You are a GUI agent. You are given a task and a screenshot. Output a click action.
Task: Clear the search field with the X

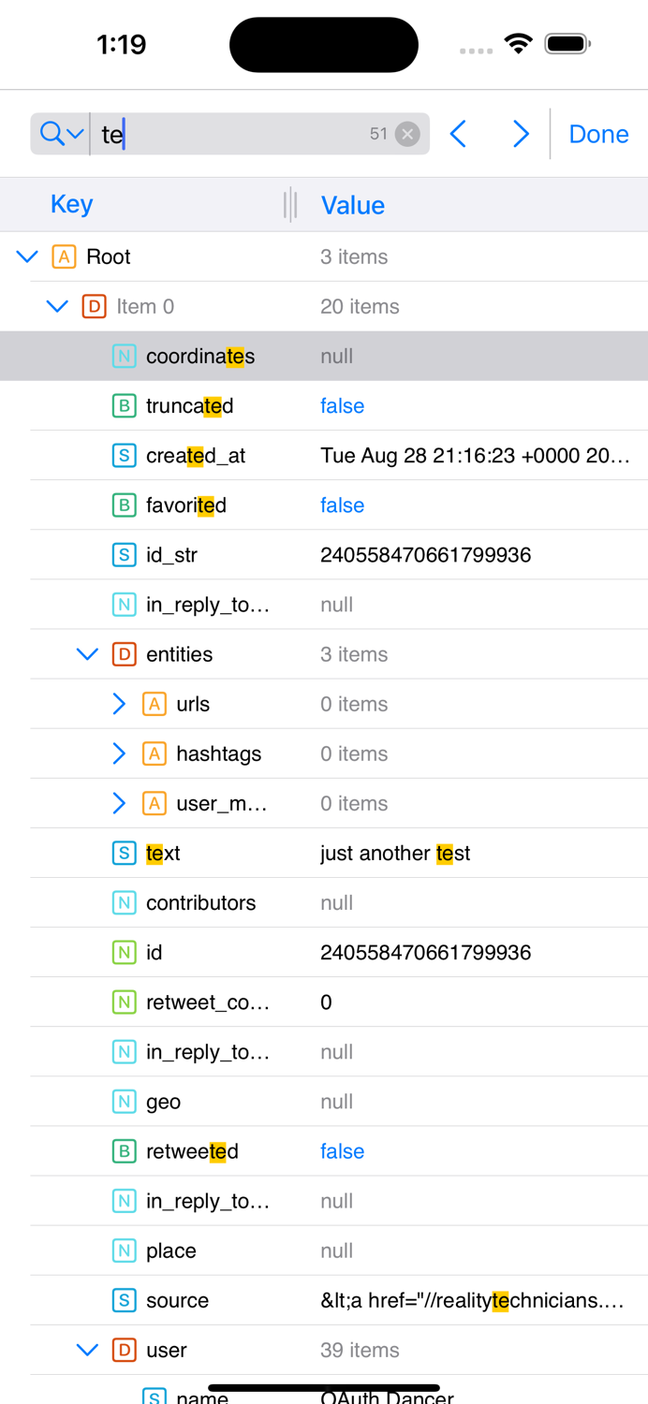coord(407,133)
